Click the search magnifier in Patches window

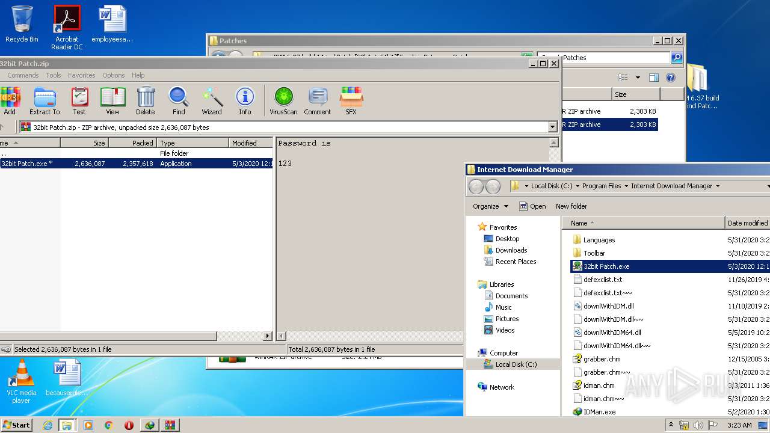(x=677, y=58)
